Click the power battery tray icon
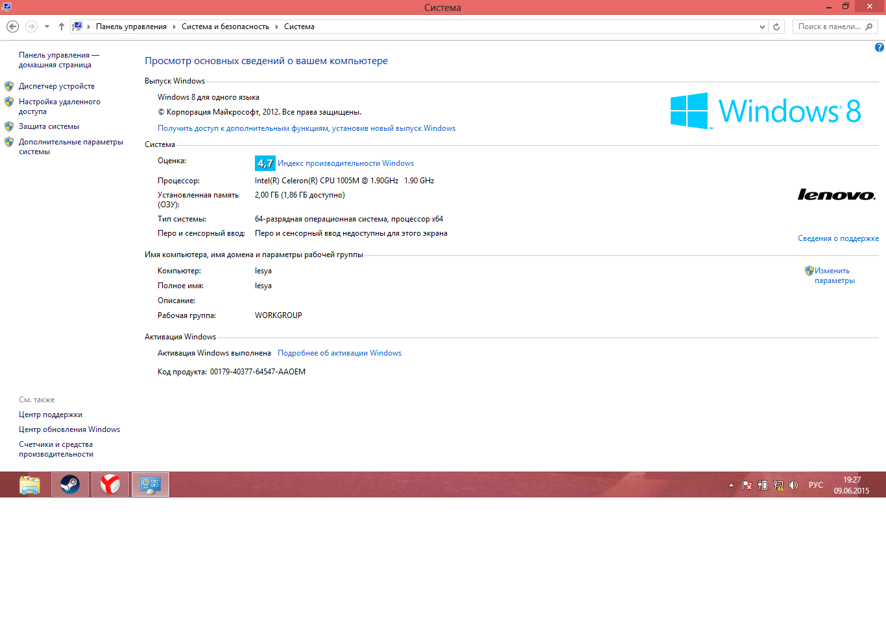Screen dimensions: 886x627 coord(763,485)
